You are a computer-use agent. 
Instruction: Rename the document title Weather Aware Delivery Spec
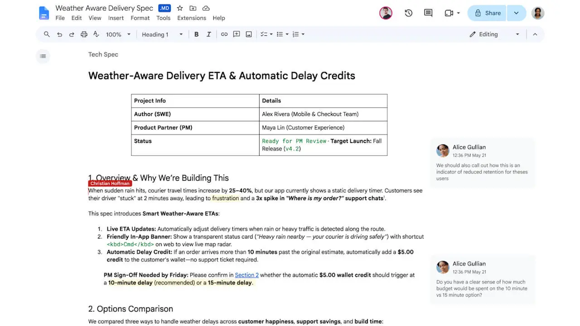(x=104, y=8)
